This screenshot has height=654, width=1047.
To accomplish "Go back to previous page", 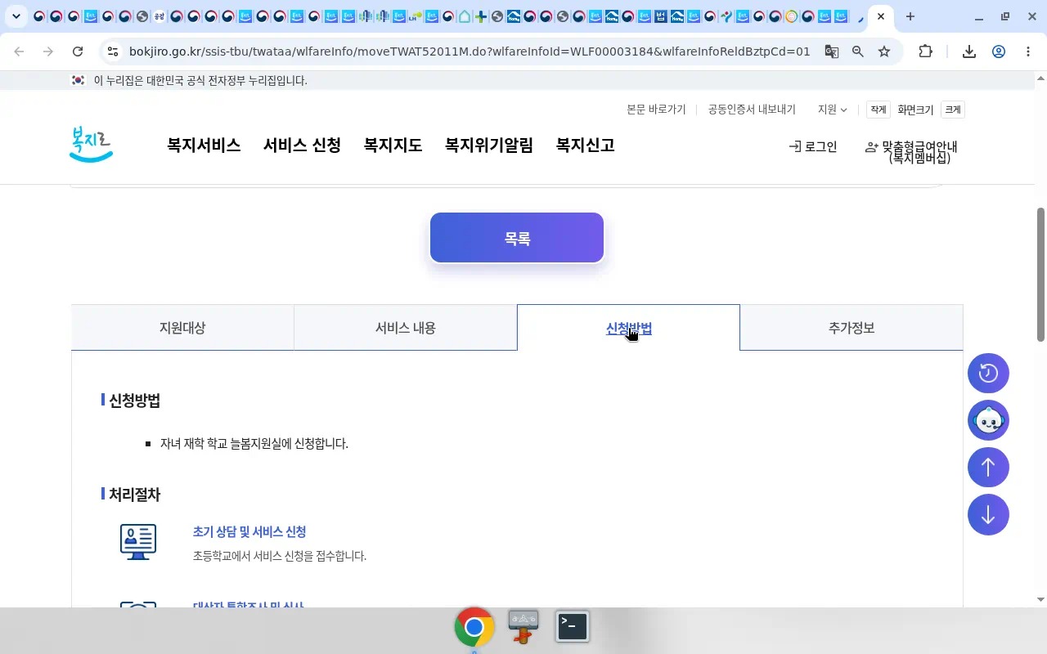I will click(19, 52).
